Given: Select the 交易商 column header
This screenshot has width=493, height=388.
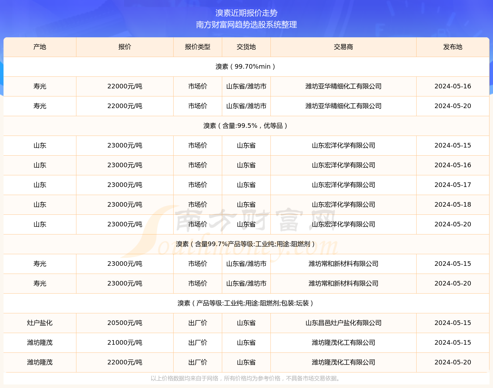Looking at the screenshot, I should [343, 47].
